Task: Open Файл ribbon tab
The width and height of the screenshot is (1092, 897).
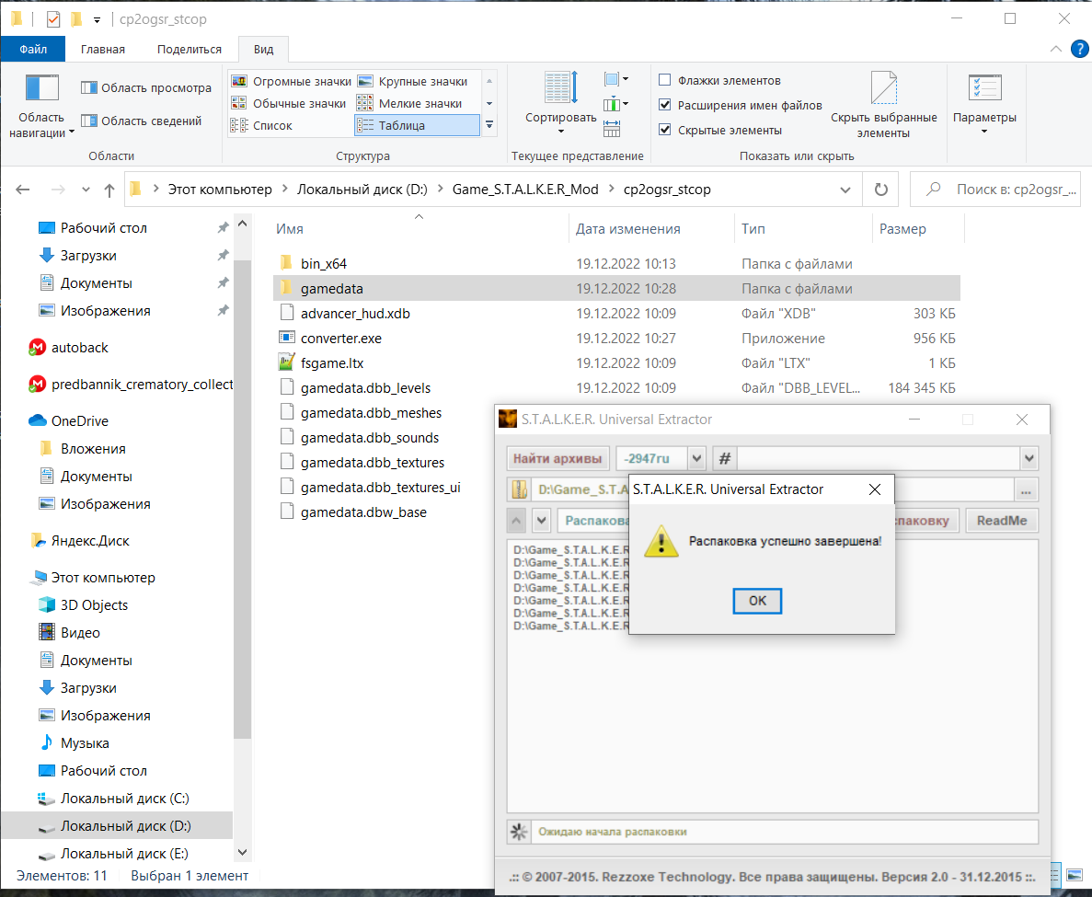Action: 33,49
